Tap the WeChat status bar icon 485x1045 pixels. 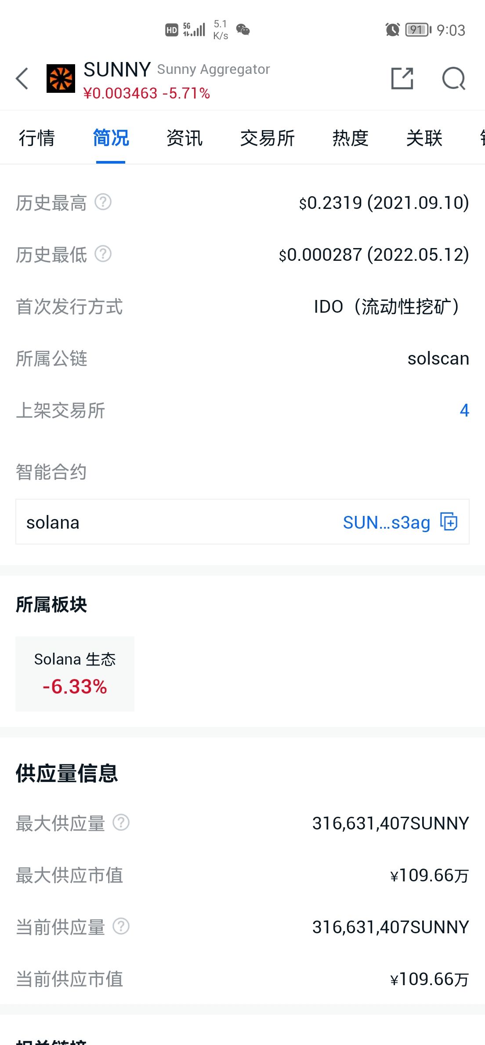pos(243,30)
